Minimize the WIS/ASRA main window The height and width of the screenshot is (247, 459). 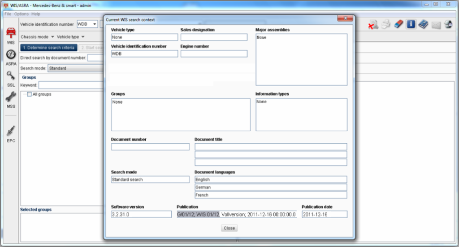pos(426,4)
